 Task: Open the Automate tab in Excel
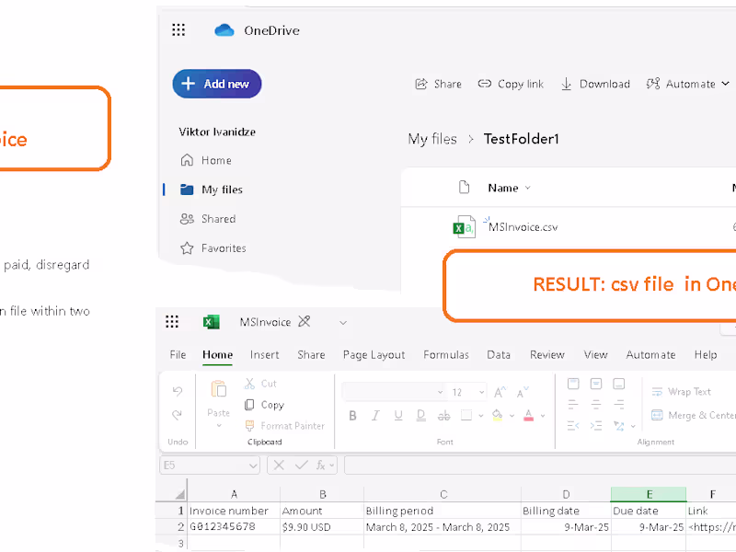[x=651, y=355]
